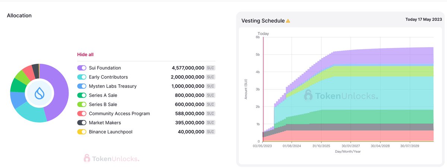Toggle the Series B Sale switch

pos(82,104)
